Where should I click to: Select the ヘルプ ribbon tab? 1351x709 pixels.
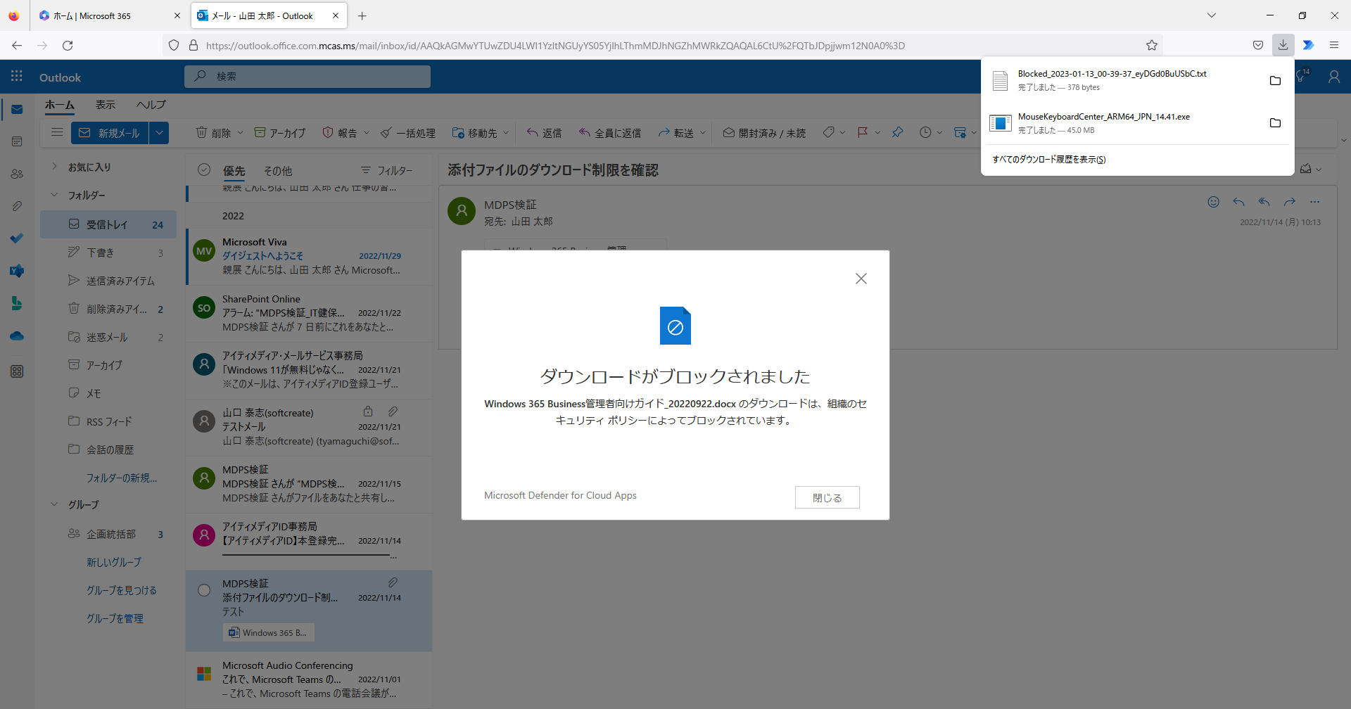pos(151,105)
